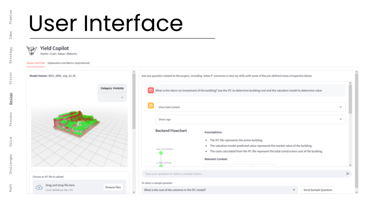The image size is (366, 206).
Task: Click the 'Home • Cost • Value • Returns' subtitle
Action: [x=58, y=54]
